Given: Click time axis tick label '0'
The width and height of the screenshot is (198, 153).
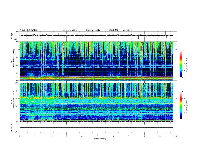Looking at the screenshot, I should click(x=20, y=136).
